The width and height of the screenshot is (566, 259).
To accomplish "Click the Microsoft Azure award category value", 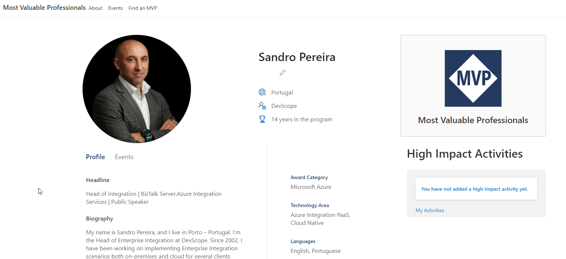I will click(x=311, y=187).
